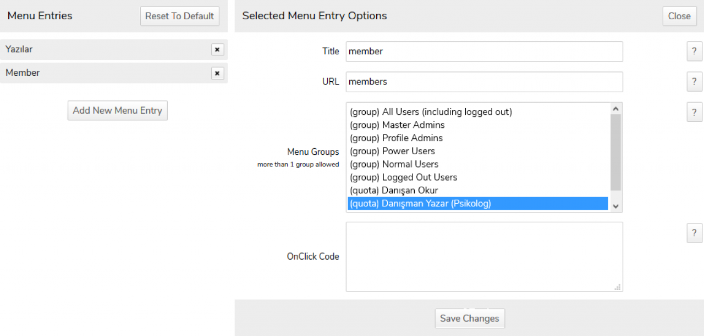The height and width of the screenshot is (336, 704).
Task: Click into the URL input field
Action: pyautogui.click(x=484, y=82)
